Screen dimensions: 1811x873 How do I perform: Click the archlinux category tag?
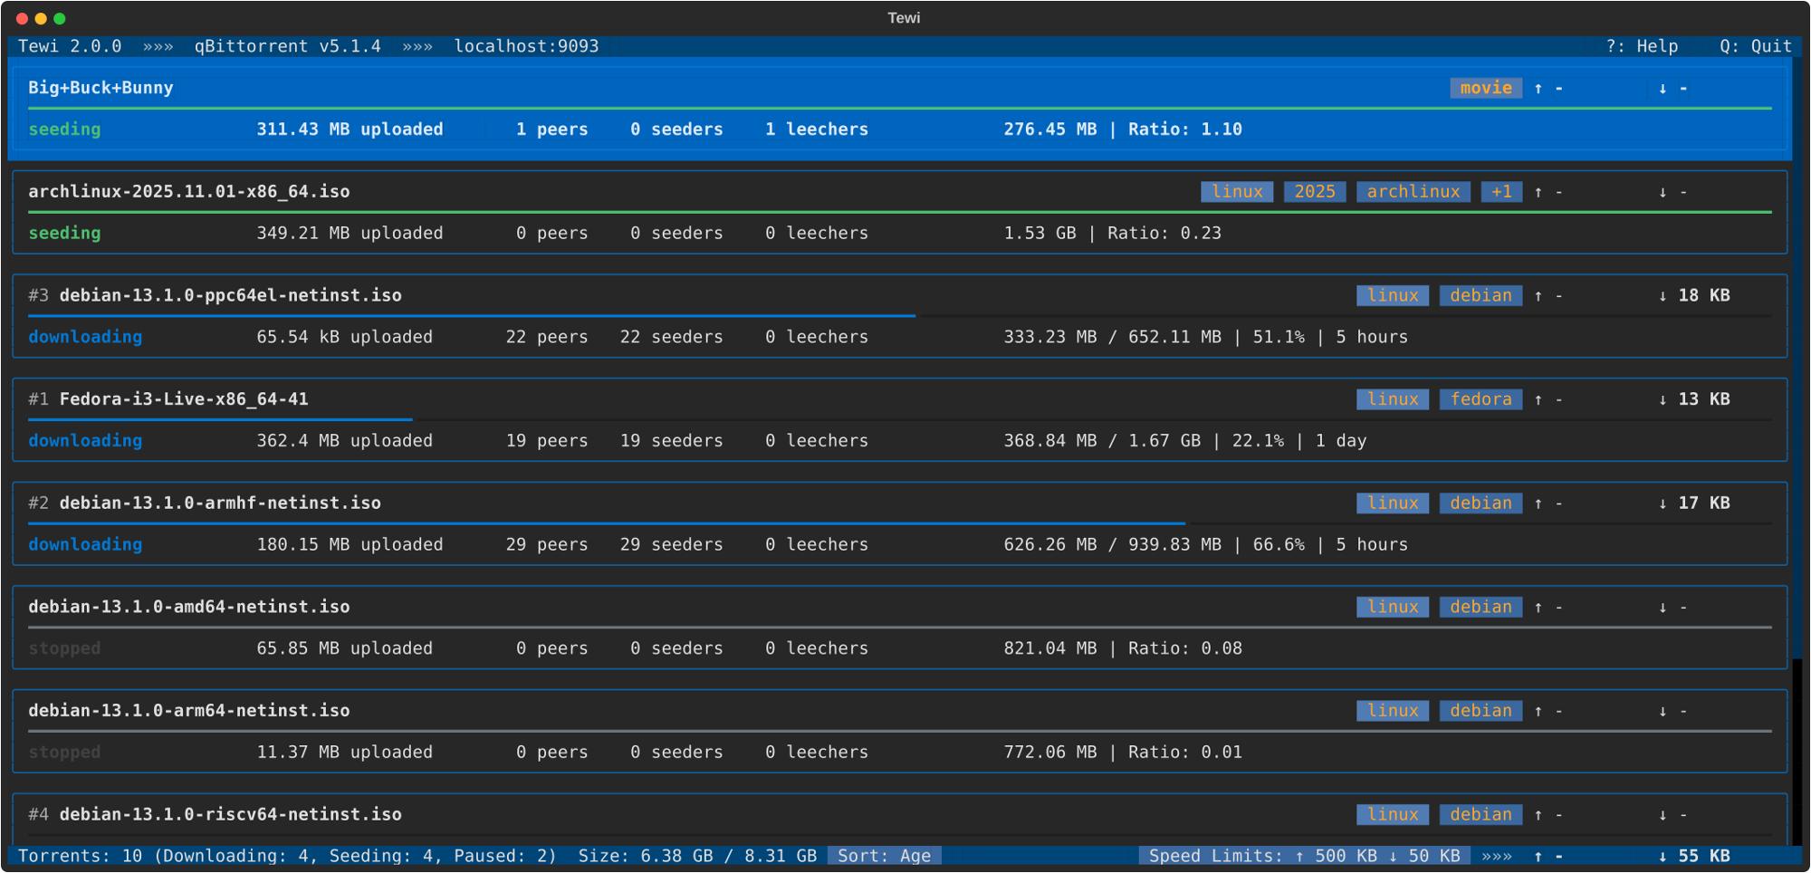[1413, 192]
